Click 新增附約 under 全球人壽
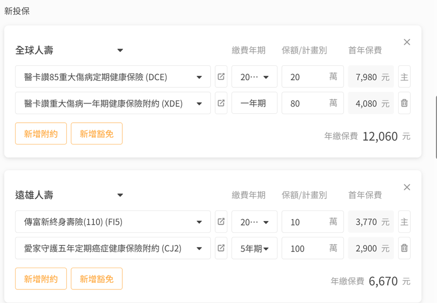Viewport: 437px width, 303px height. coord(41,134)
